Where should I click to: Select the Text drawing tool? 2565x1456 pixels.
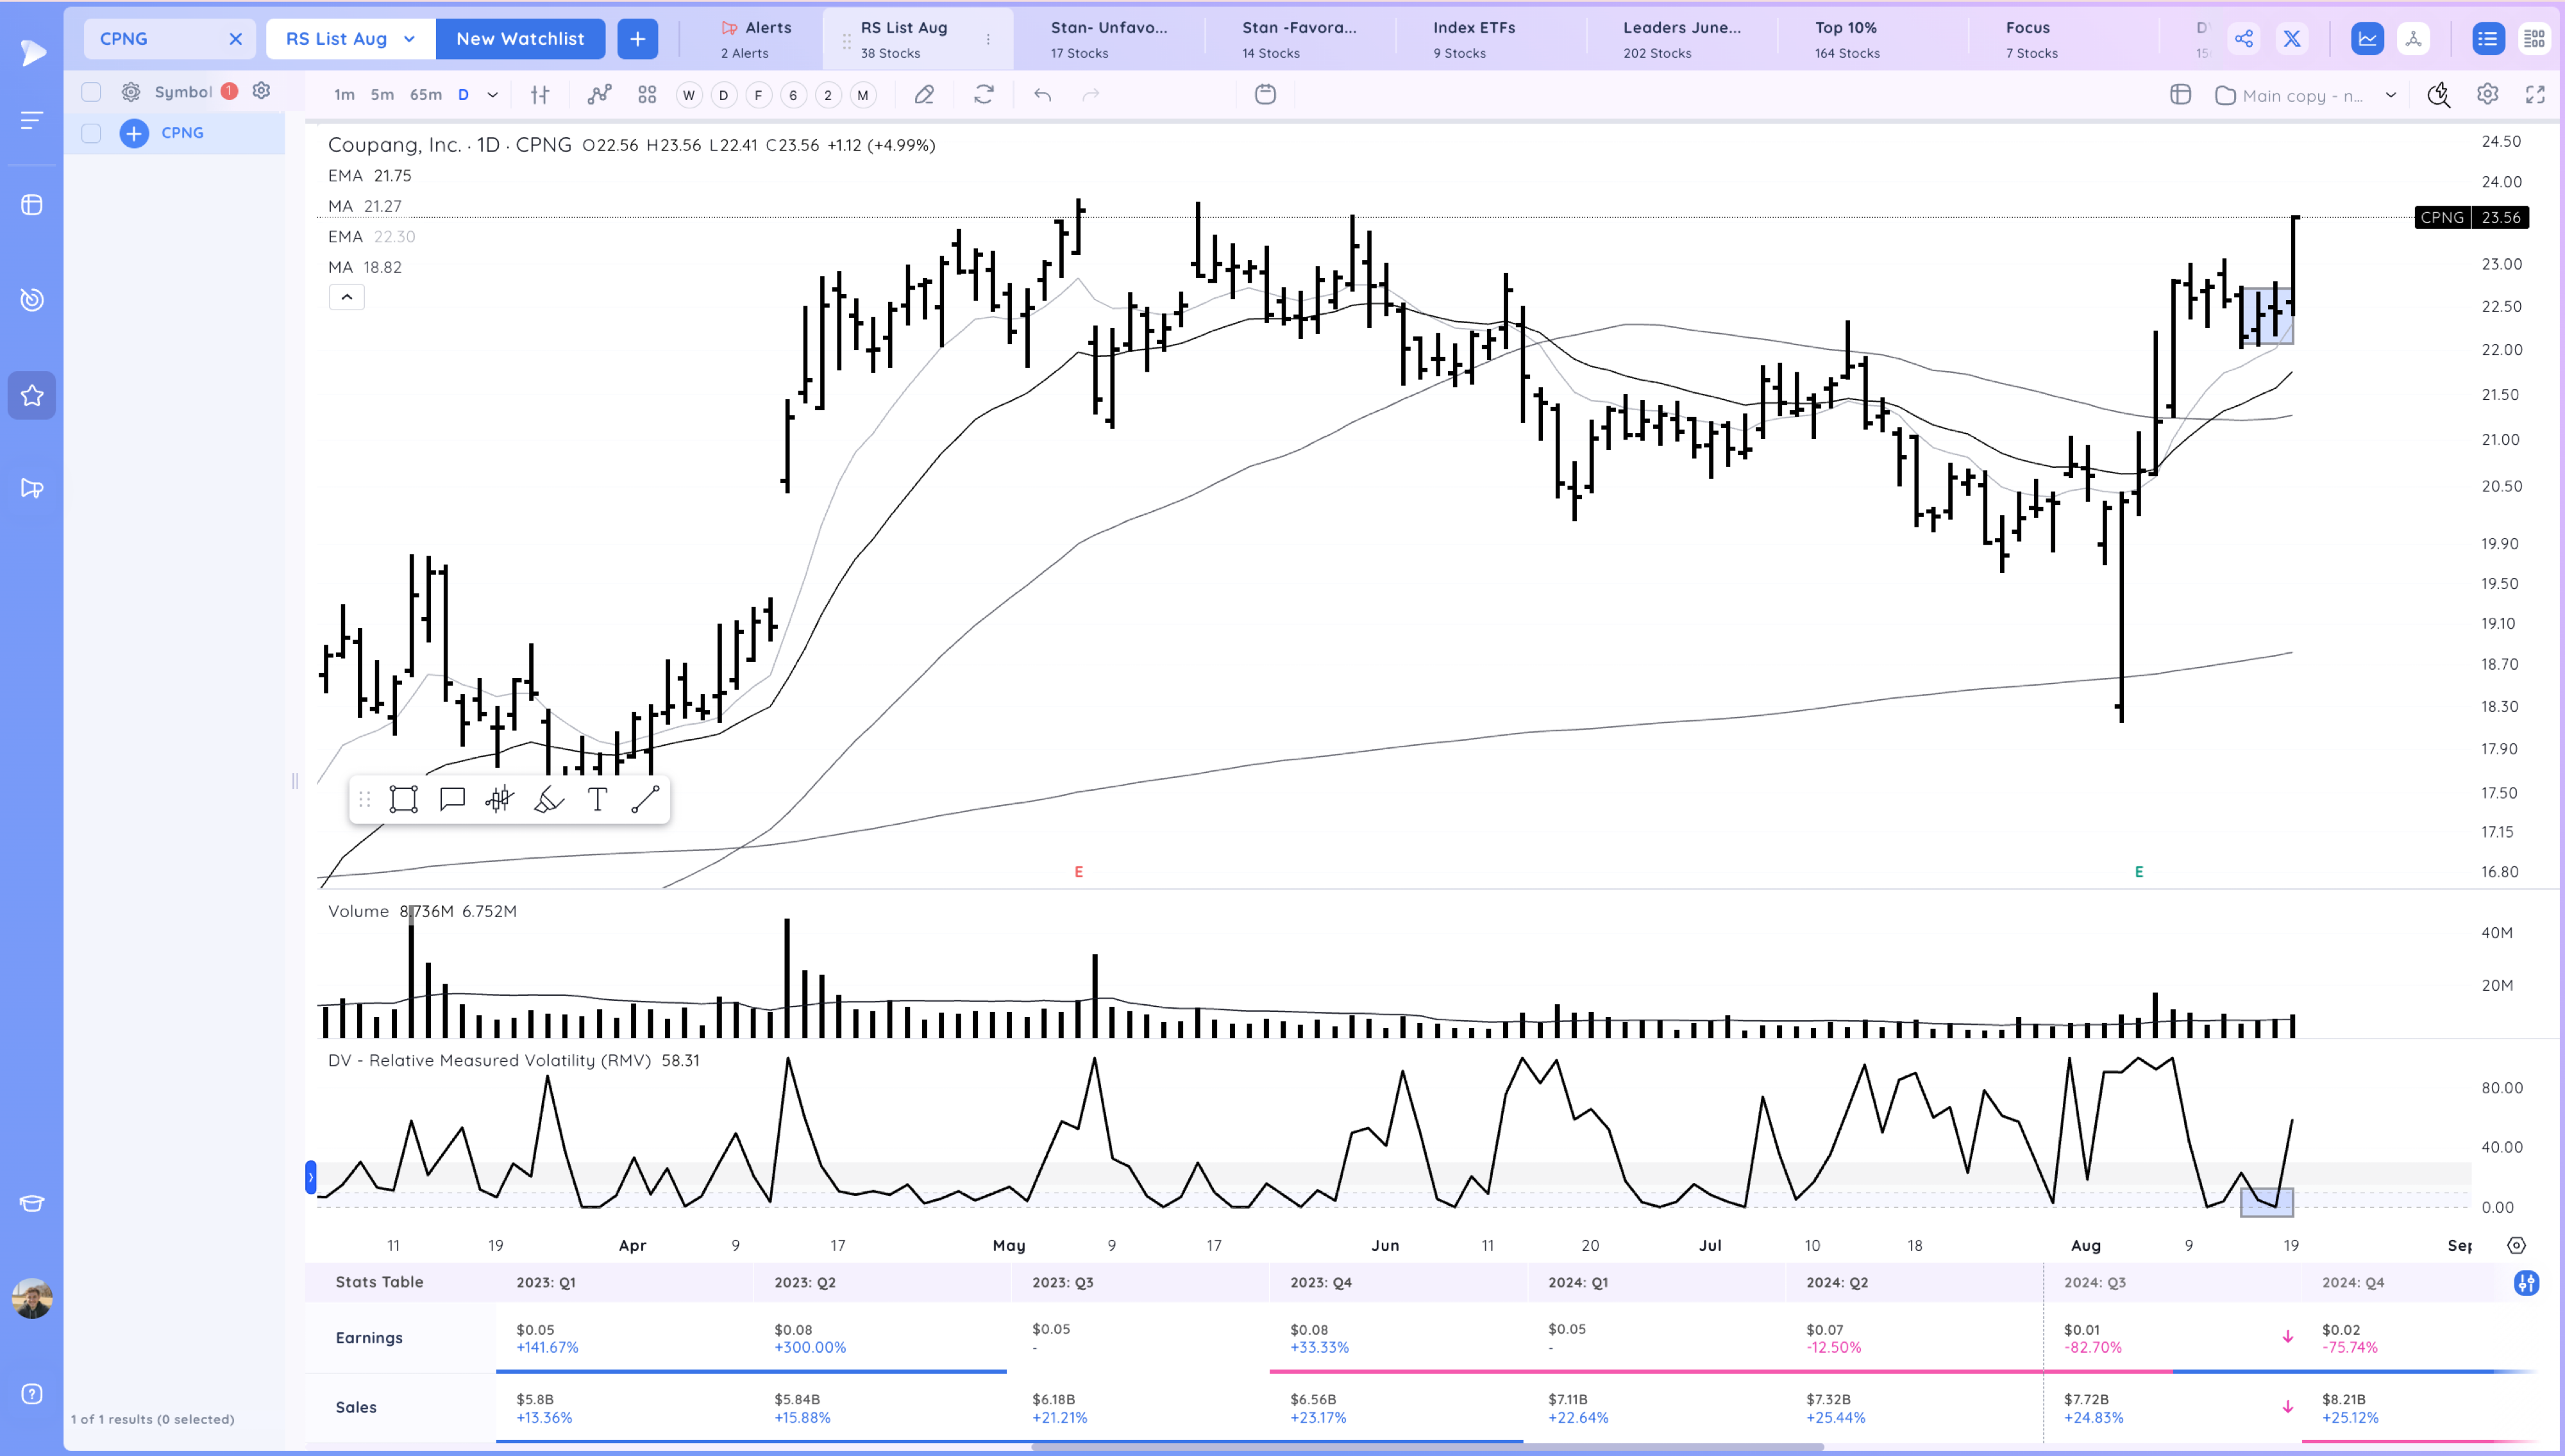tap(597, 799)
